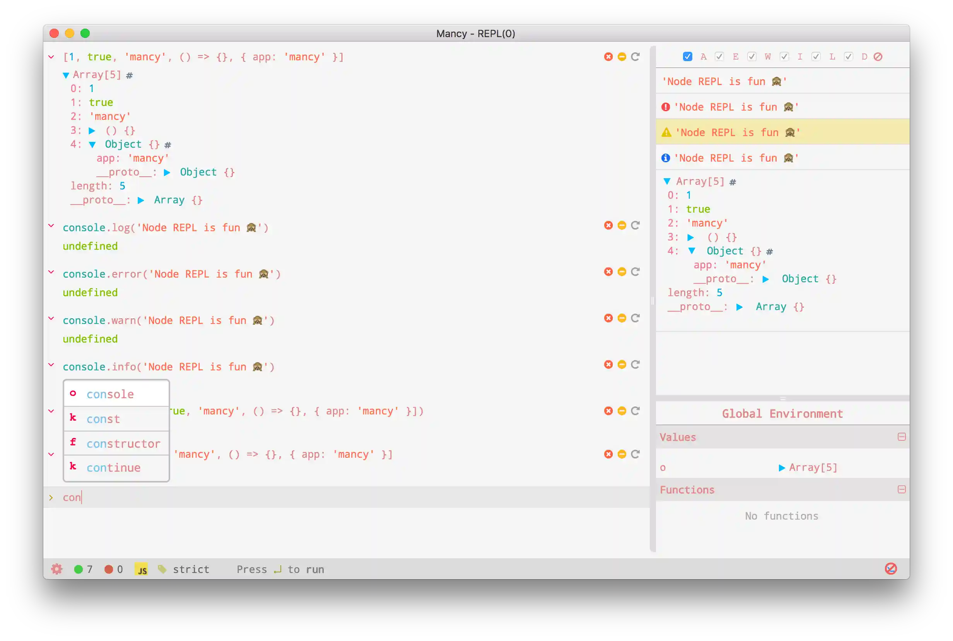Expand Array[5] value in Global Environment
The width and height of the screenshot is (953, 641).
(x=782, y=468)
